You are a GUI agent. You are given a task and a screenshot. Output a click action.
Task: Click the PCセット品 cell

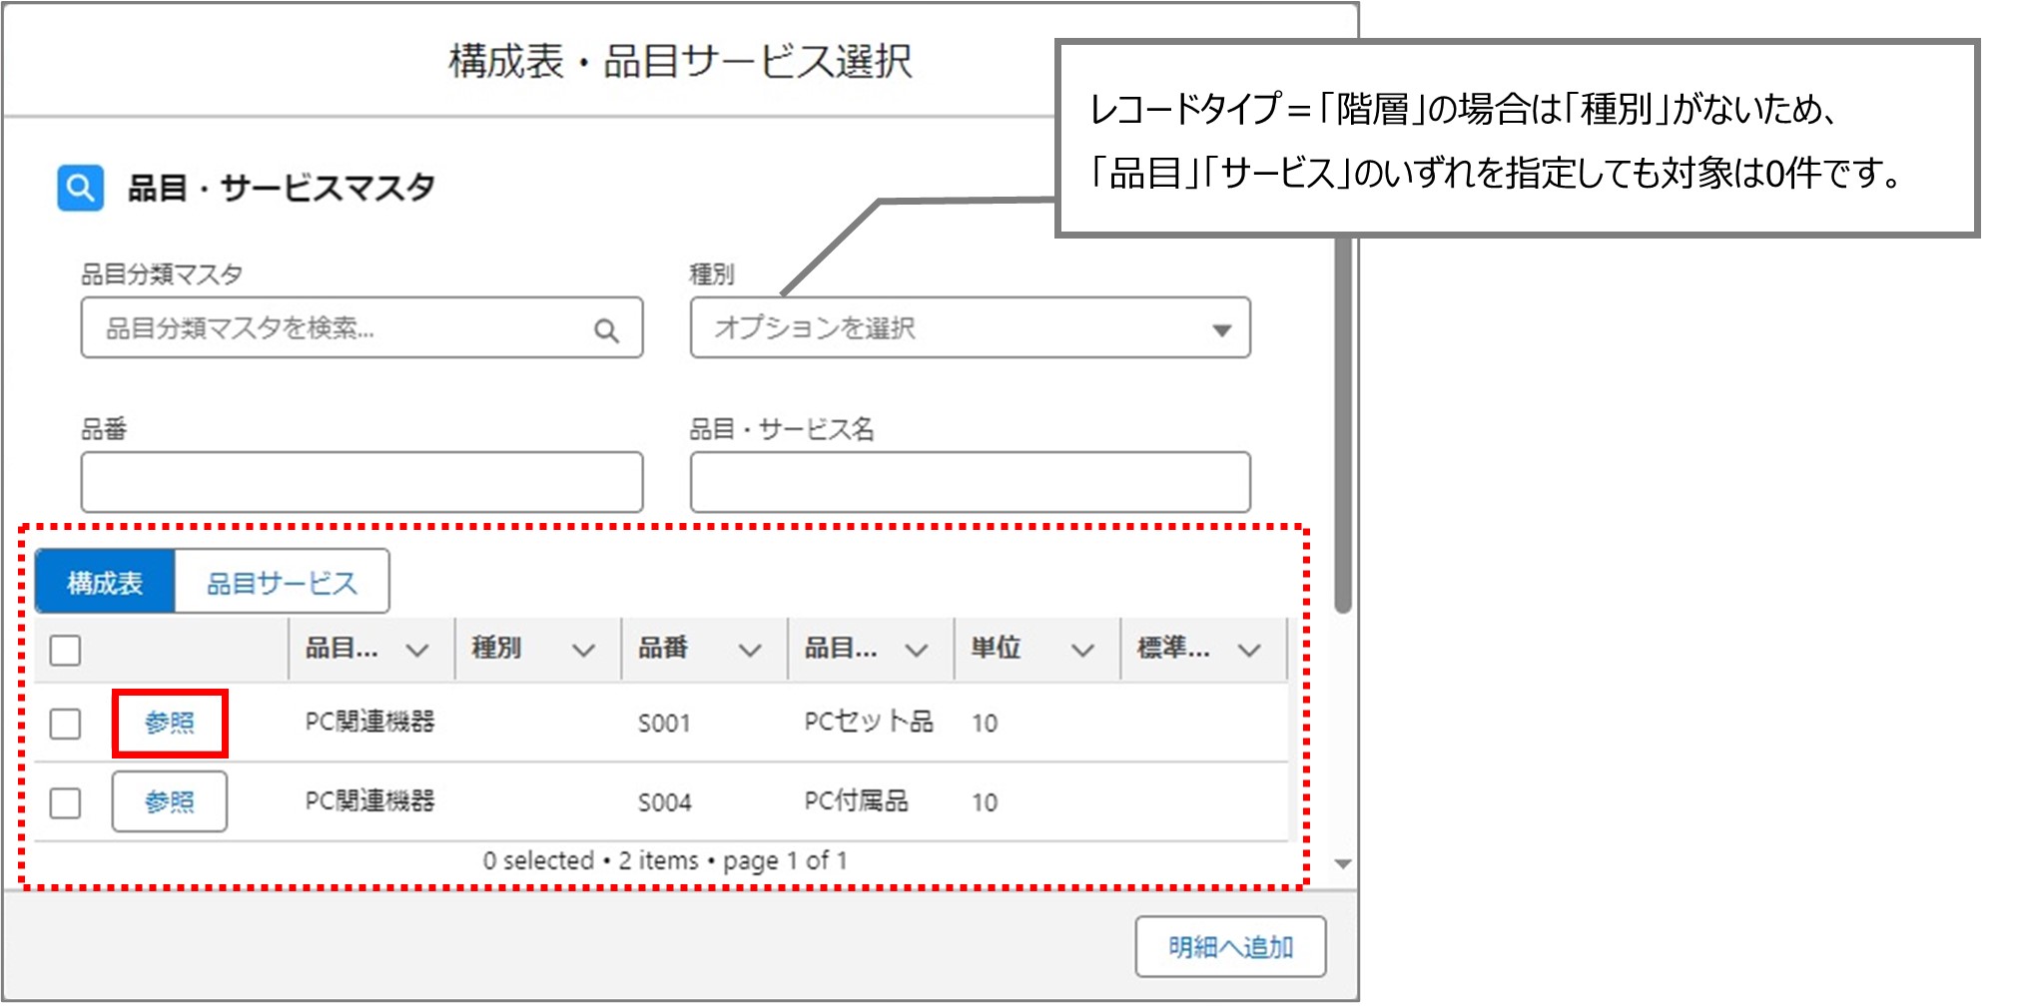tap(869, 722)
